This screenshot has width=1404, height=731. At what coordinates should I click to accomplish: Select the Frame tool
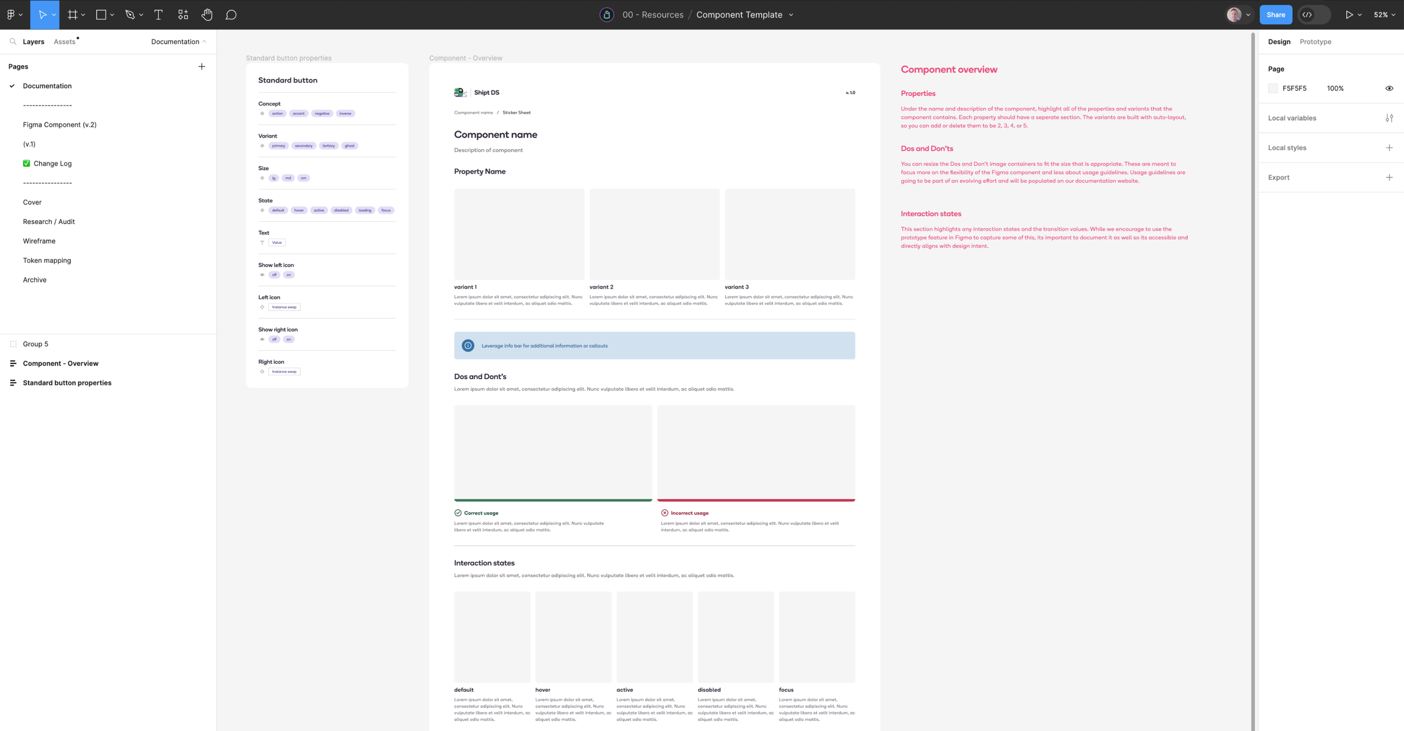click(72, 15)
